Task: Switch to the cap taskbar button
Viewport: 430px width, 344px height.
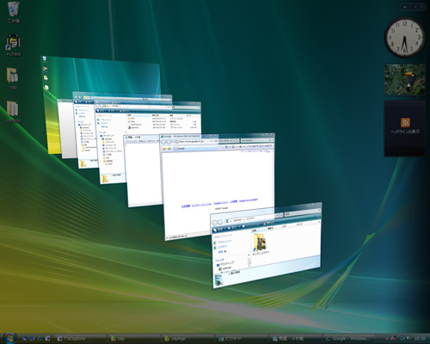Action: [134, 339]
